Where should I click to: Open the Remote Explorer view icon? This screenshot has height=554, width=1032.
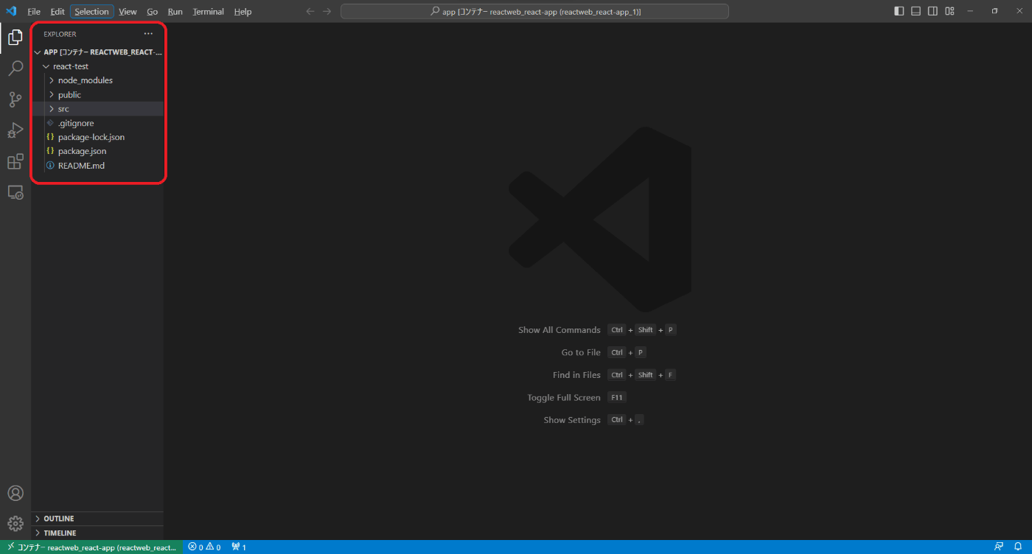click(15, 192)
